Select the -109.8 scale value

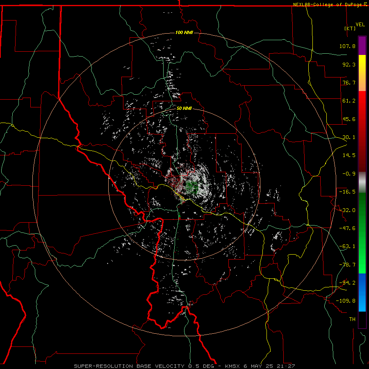point(346,301)
